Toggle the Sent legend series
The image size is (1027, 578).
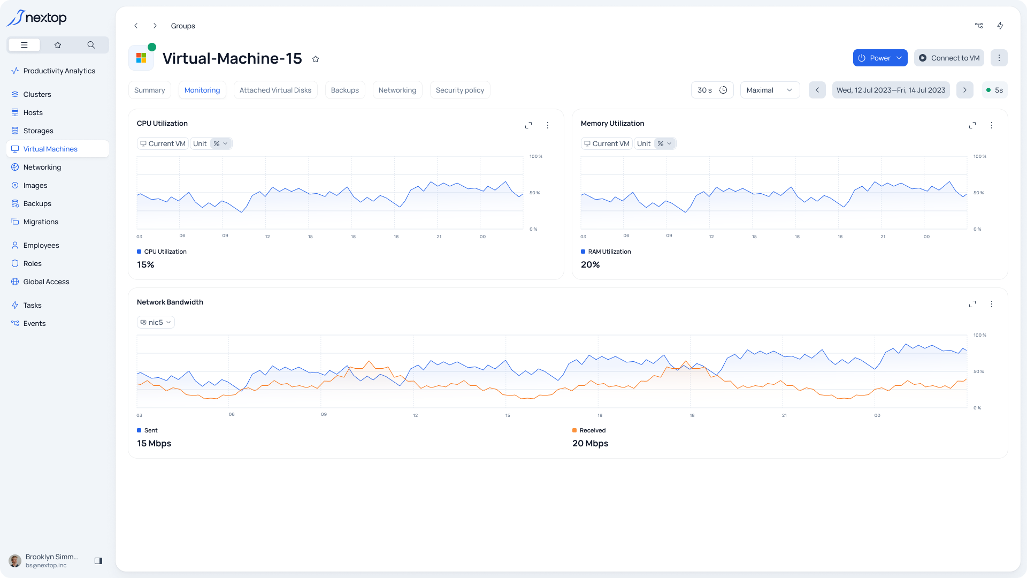tap(147, 430)
